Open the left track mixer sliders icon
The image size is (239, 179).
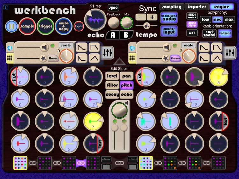(x=108, y=52)
